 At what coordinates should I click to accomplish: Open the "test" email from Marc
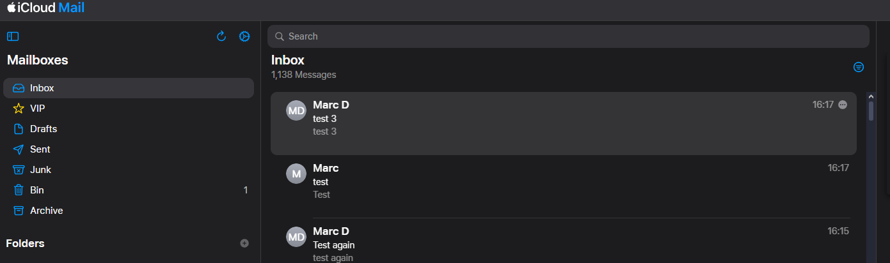(563, 182)
